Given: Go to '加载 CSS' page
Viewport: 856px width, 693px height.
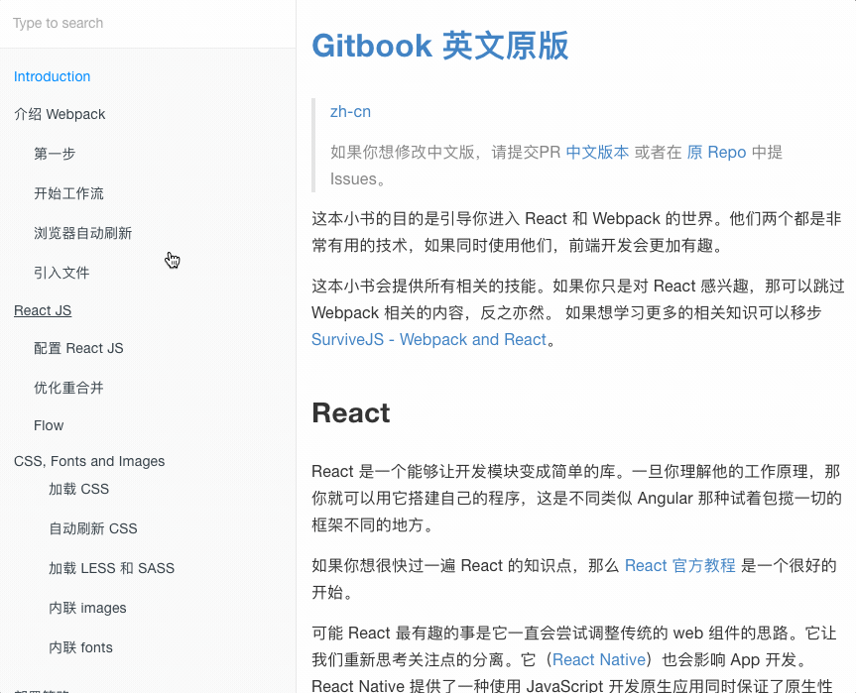Looking at the screenshot, I should coord(78,489).
